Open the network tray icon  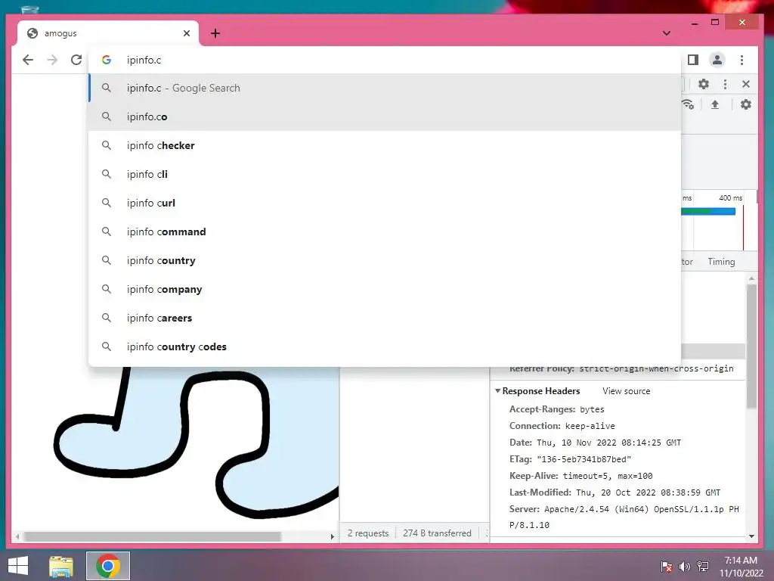coord(702,567)
